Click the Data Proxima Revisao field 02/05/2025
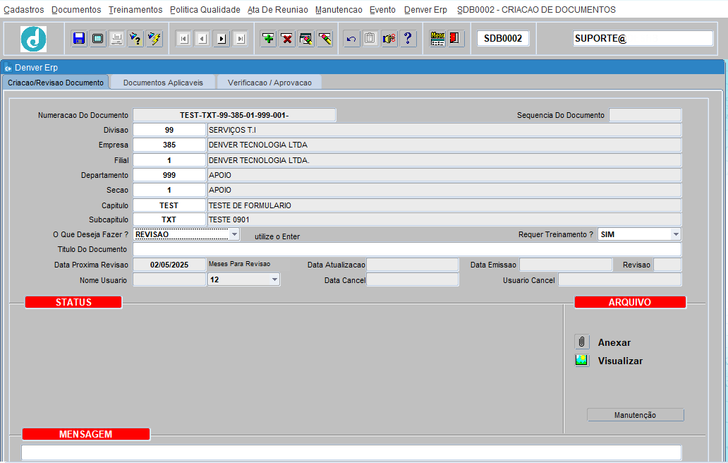This screenshot has height=463, width=728. [169, 265]
